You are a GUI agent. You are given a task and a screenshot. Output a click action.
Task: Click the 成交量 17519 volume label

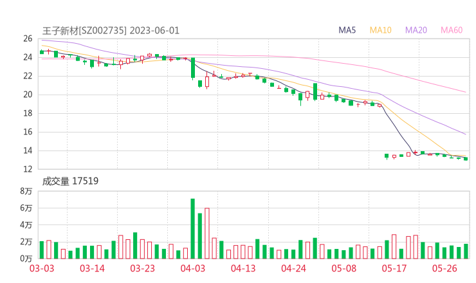point(70,181)
